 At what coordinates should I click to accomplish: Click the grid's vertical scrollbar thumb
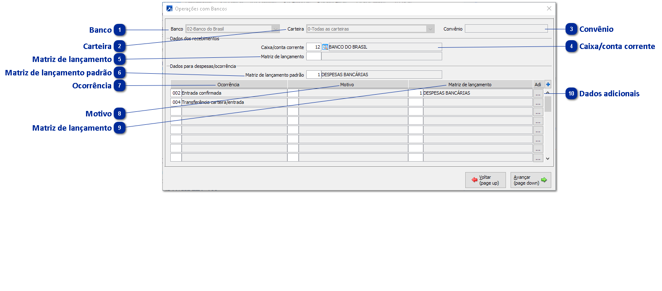point(548,104)
